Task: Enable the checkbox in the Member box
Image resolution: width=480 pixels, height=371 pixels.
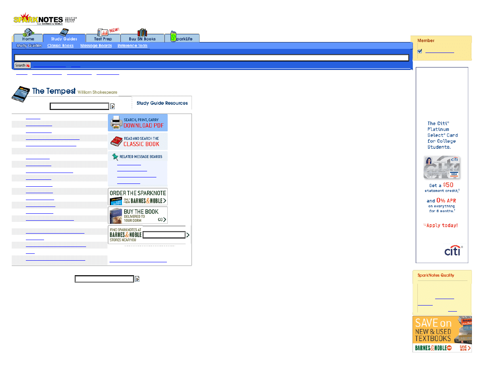Action: (420, 51)
